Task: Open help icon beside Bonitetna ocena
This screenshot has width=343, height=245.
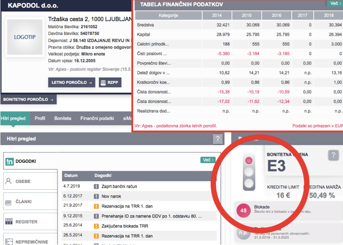Action: (x=333, y=156)
